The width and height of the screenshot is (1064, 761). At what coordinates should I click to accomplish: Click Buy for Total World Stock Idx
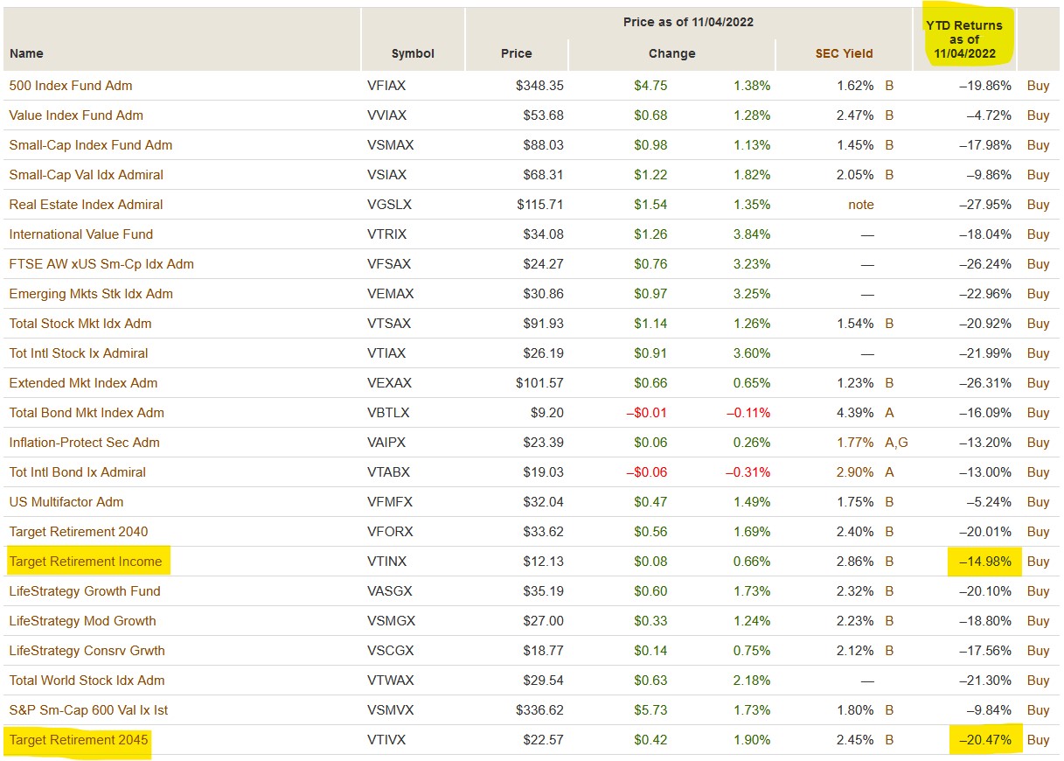pyautogui.click(x=1038, y=681)
